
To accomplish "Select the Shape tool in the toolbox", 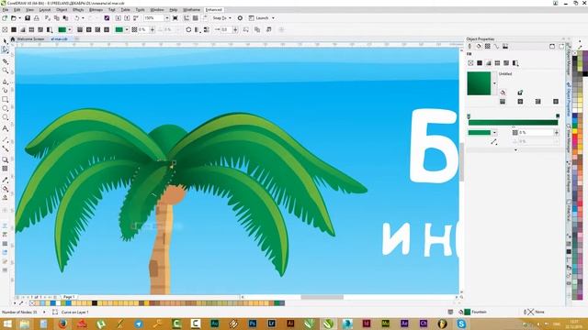I will click(x=5, y=49).
